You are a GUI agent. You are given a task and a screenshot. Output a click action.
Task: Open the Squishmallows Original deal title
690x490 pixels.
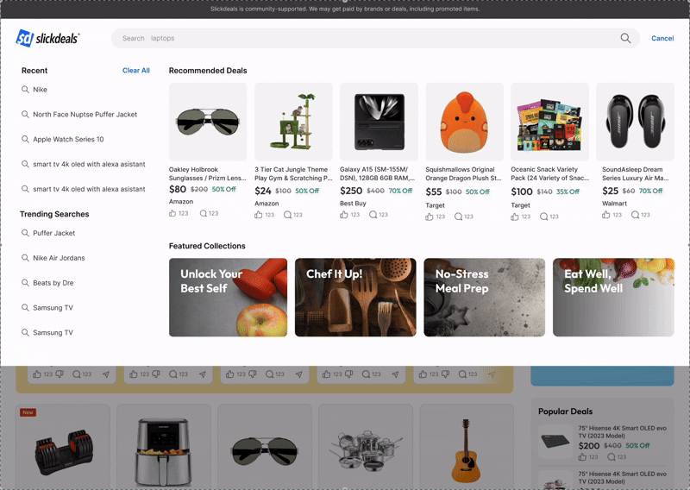click(463, 174)
